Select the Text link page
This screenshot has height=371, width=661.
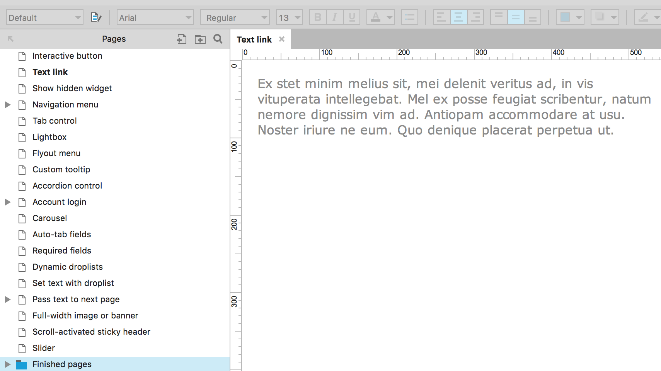point(50,72)
